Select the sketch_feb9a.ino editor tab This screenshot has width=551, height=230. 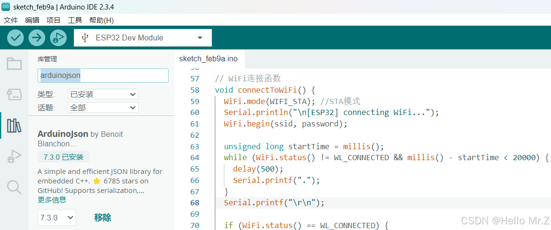[x=209, y=59]
